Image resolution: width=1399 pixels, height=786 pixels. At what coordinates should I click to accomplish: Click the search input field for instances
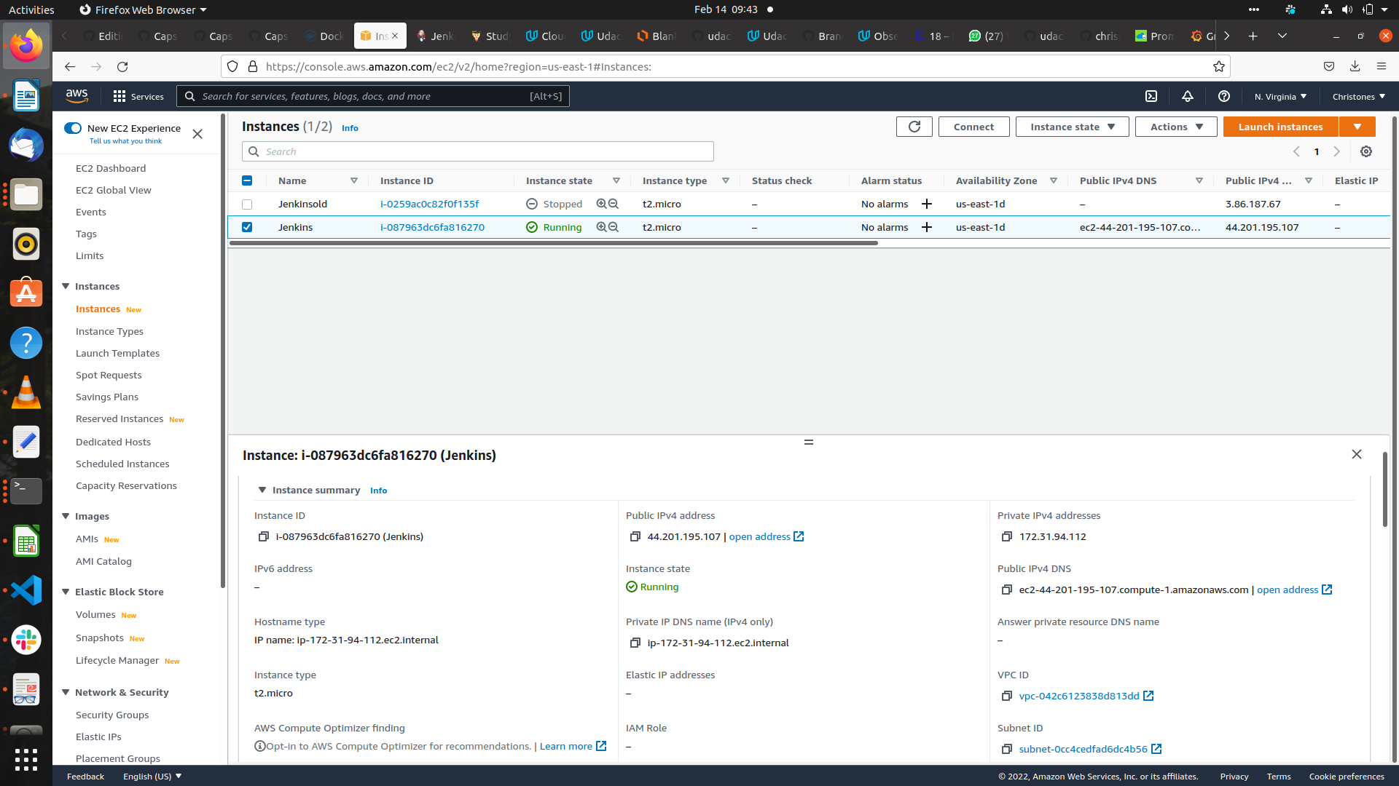[x=479, y=151]
